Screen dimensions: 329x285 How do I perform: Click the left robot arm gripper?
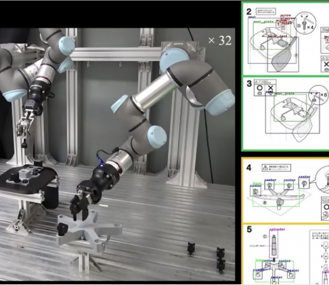[x=26, y=122]
